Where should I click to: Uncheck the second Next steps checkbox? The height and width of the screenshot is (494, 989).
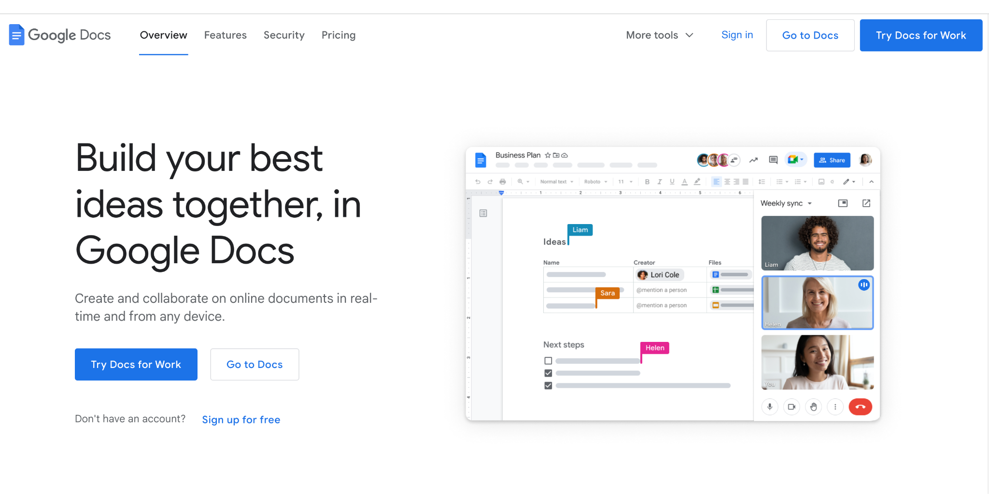coord(548,373)
